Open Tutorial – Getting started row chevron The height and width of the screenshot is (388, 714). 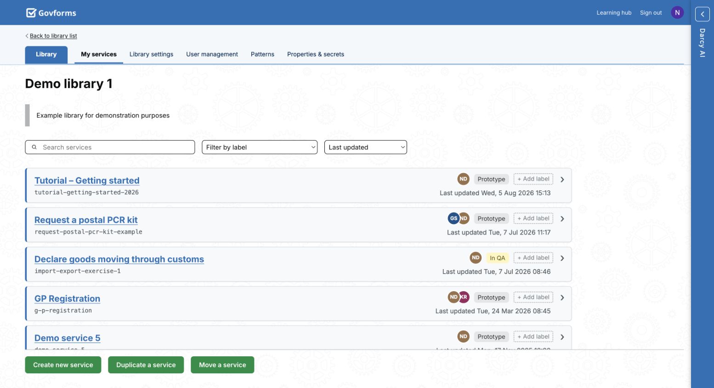[x=562, y=180]
